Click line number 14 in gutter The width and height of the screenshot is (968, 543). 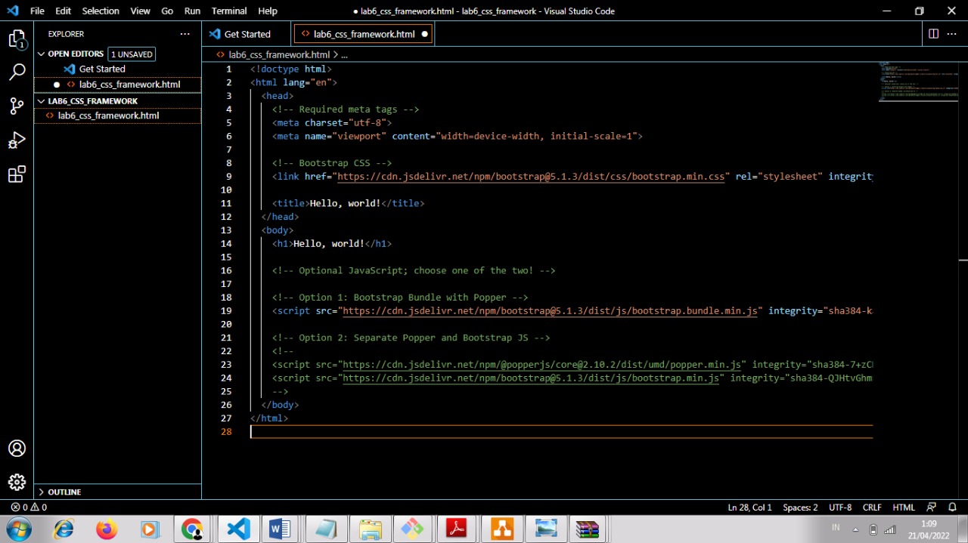[227, 244]
